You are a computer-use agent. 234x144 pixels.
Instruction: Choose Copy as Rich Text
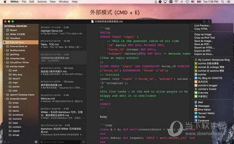(204, 37)
